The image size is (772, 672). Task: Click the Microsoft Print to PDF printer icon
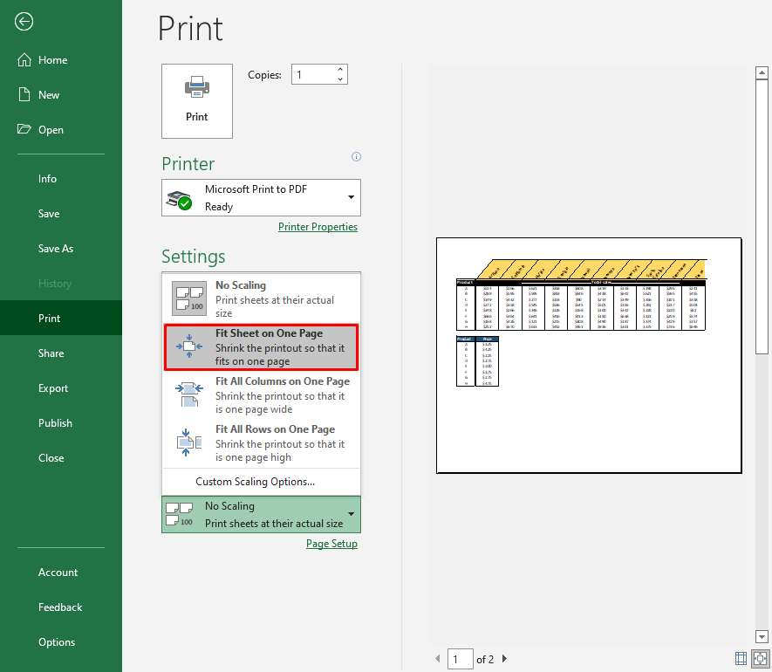[179, 197]
